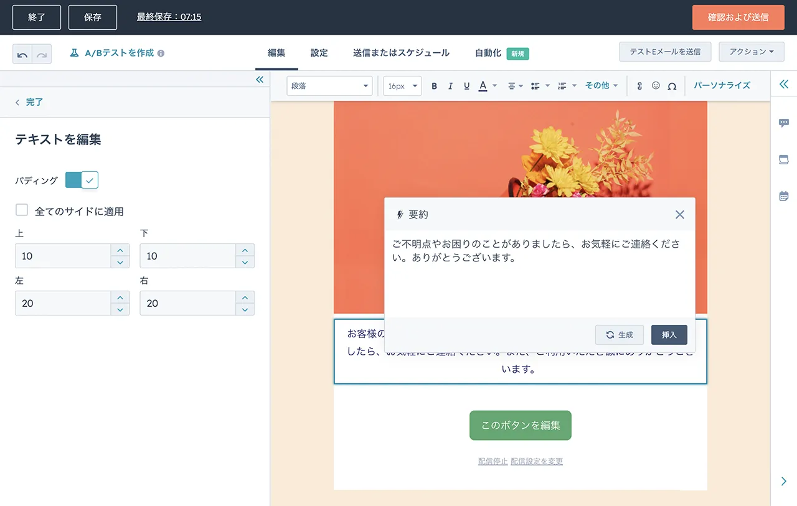Click the text color A icon
The height and width of the screenshot is (506, 797).
483,86
